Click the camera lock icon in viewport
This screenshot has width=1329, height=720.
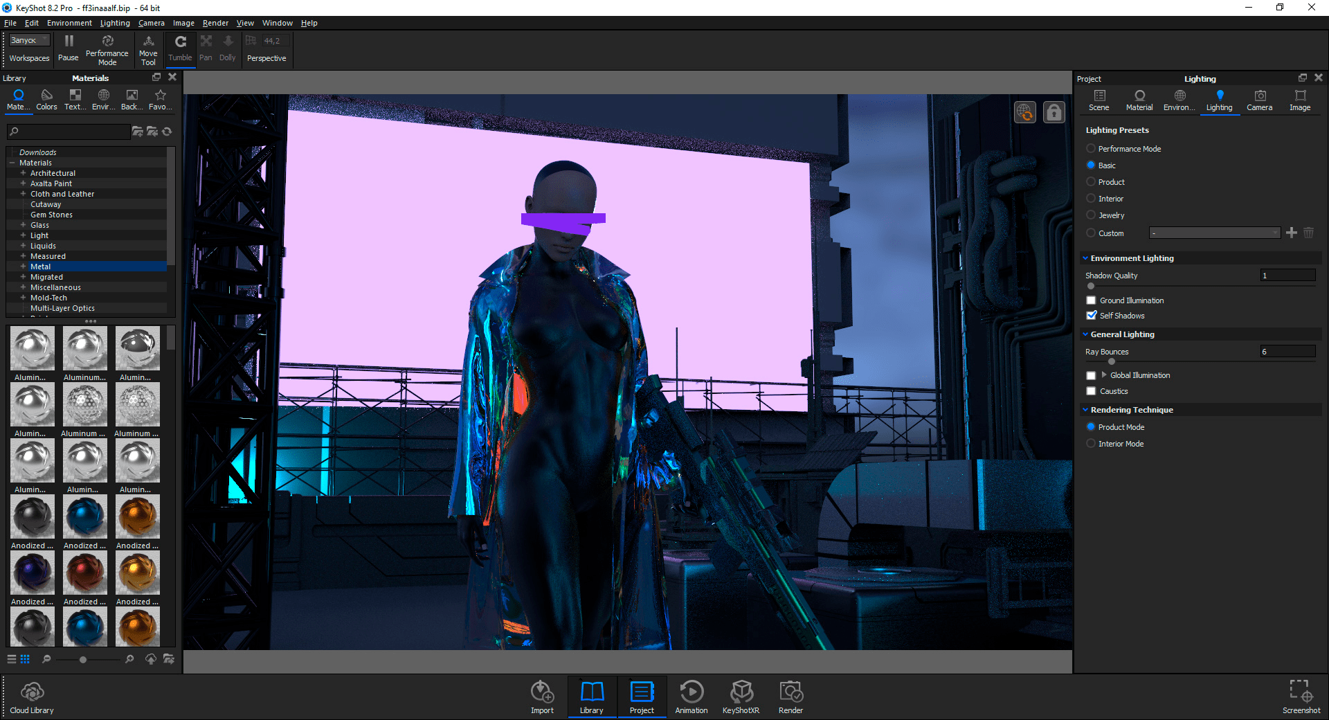[x=1054, y=112]
